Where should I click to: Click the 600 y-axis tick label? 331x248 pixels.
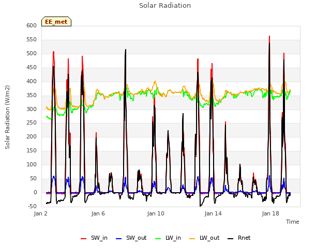[32, 25]
